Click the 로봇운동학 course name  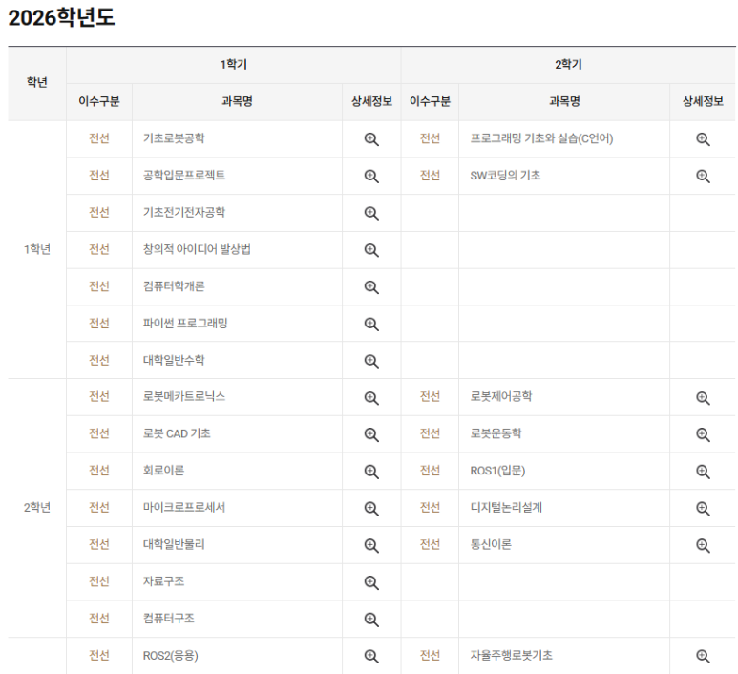[x=496, y=433]
